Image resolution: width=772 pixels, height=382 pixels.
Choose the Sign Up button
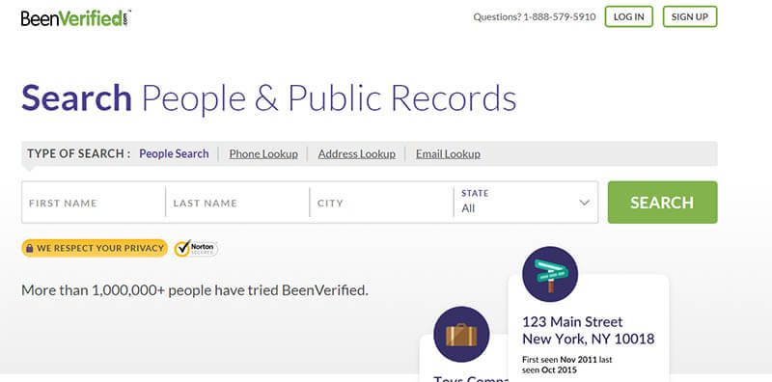[x=690, y=16]
